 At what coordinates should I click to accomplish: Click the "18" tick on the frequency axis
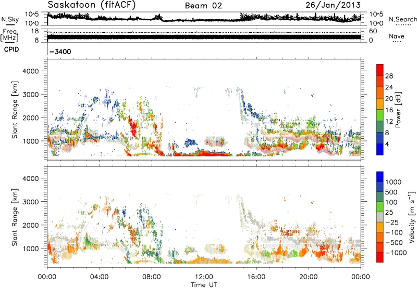[35, 31]
